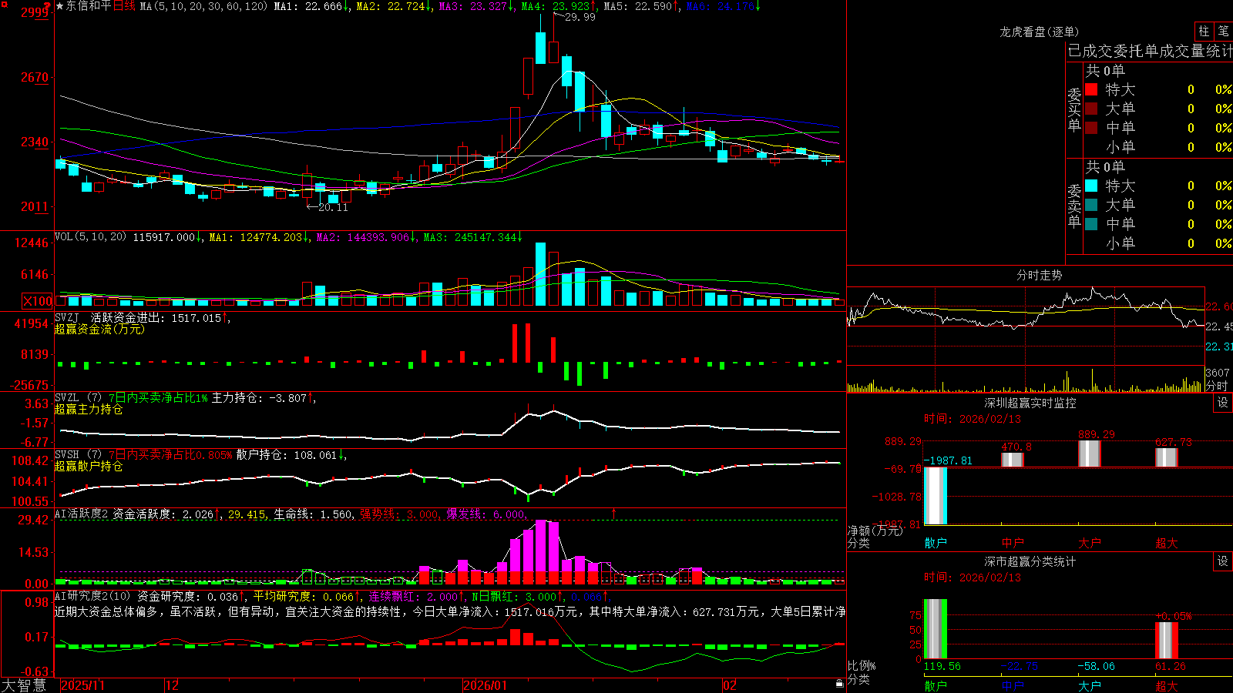Change the 日线 period selector
This screenshot has height=693, width=1233.
pos(124,6)
